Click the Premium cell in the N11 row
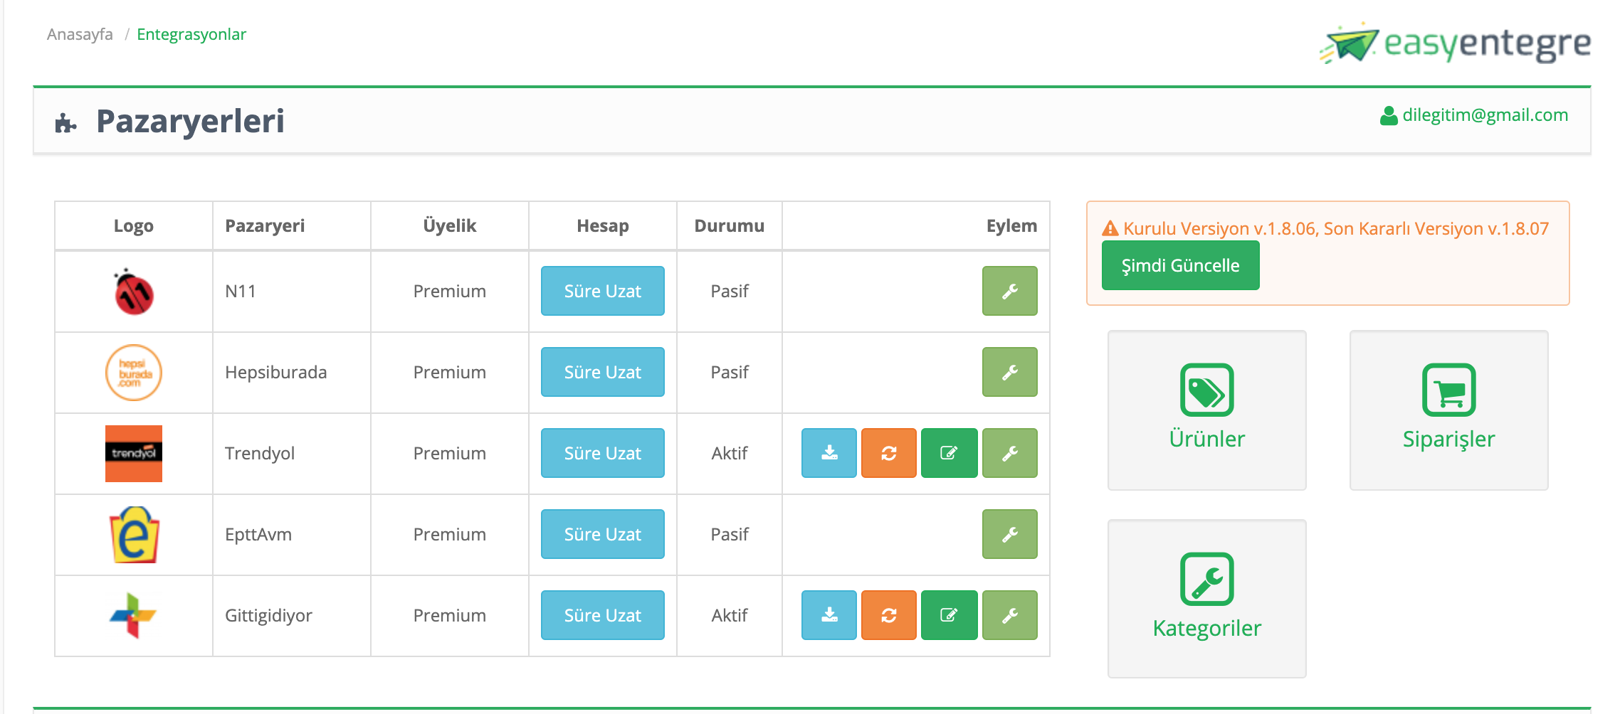1620x714 pixels. [x=450, y=292]
